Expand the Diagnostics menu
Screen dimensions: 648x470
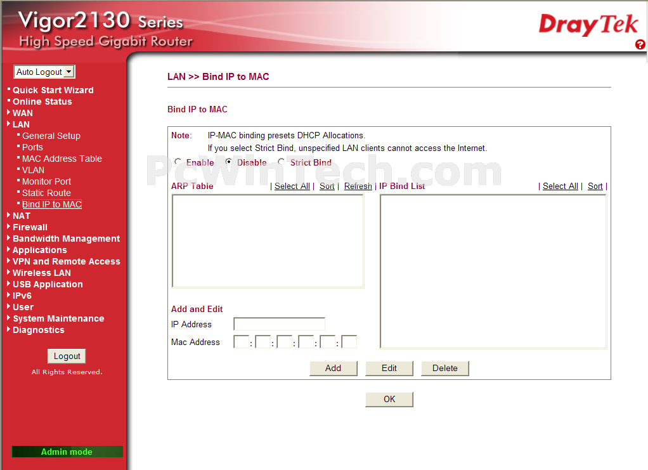click(x=39, y=330)
